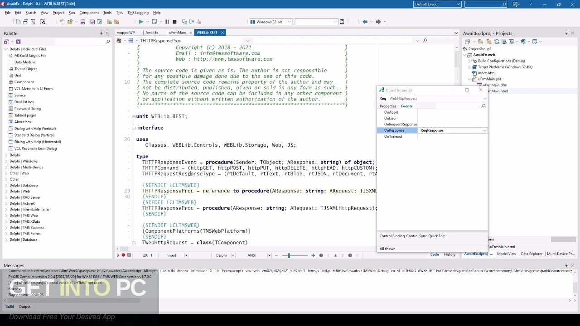Click the Control Sync link
Image resolution: width=580 pixels, height=326 pixels.
pos(416,236)
